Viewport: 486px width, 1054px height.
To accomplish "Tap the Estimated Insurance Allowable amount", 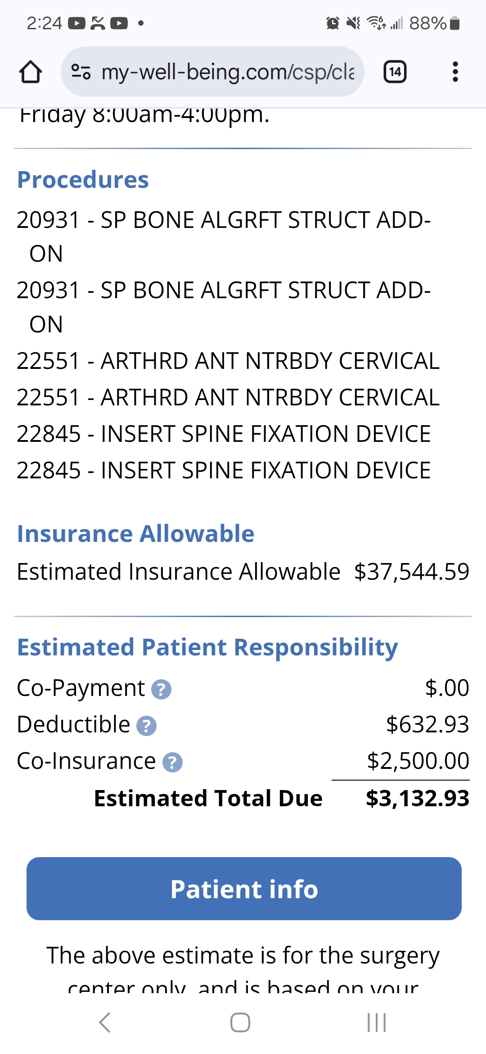I will (411, 572).
